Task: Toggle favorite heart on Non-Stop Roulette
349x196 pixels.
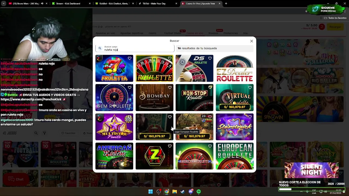Action: tap(210, 87)
